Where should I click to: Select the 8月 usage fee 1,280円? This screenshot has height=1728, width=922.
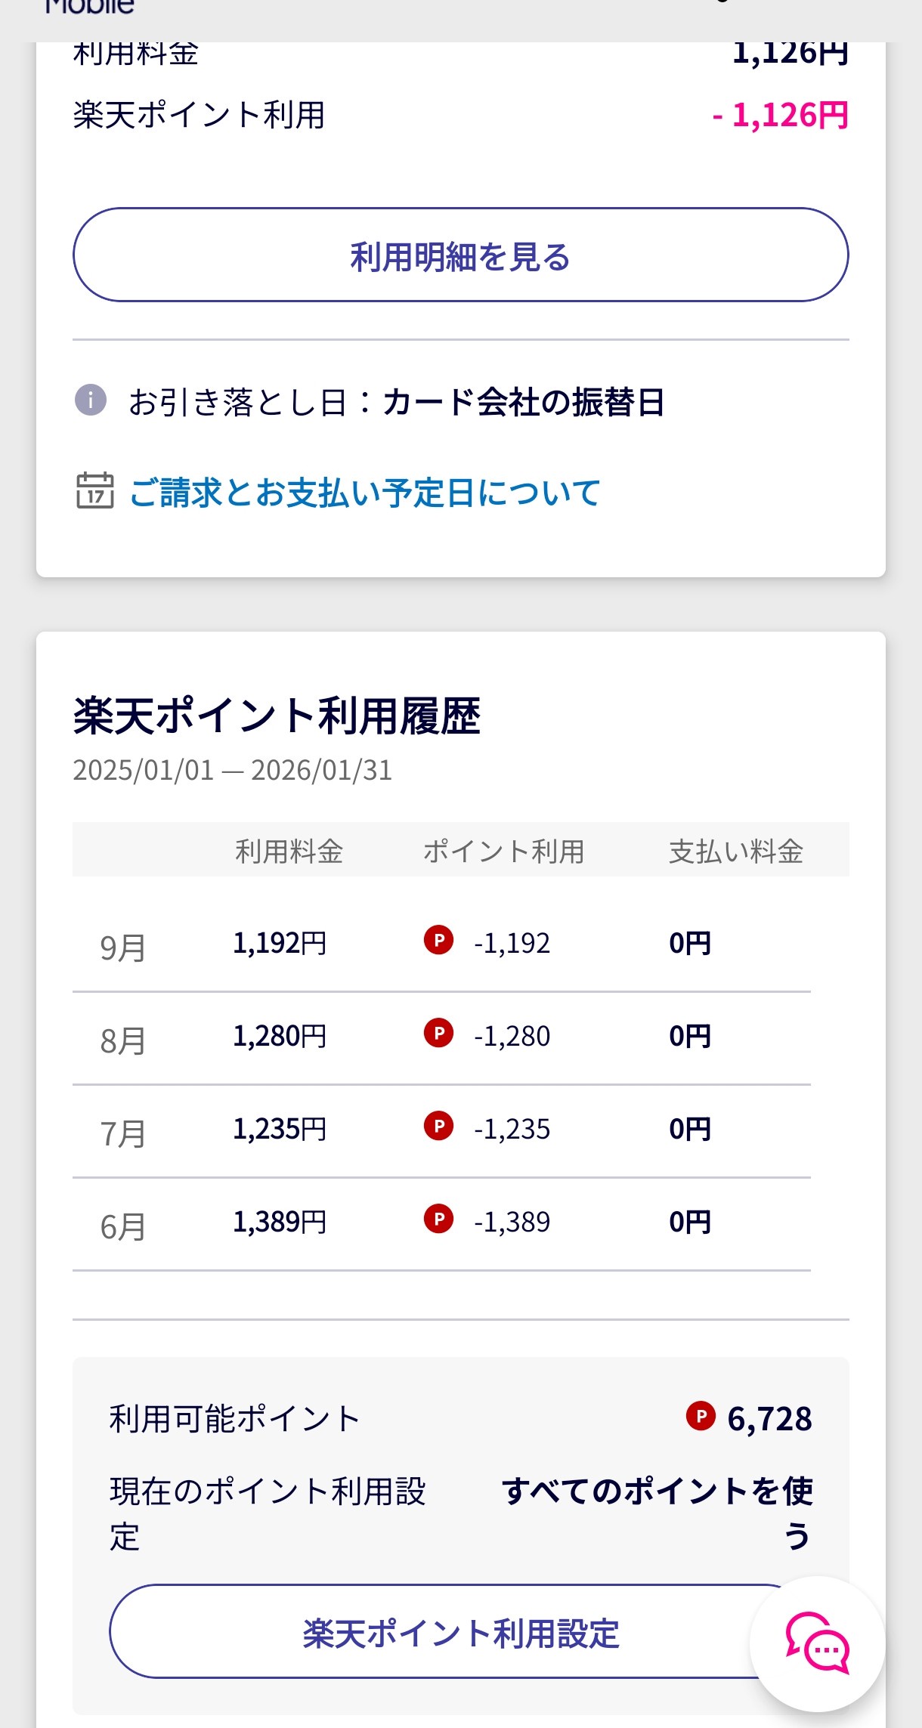[x=280, y=1036]
